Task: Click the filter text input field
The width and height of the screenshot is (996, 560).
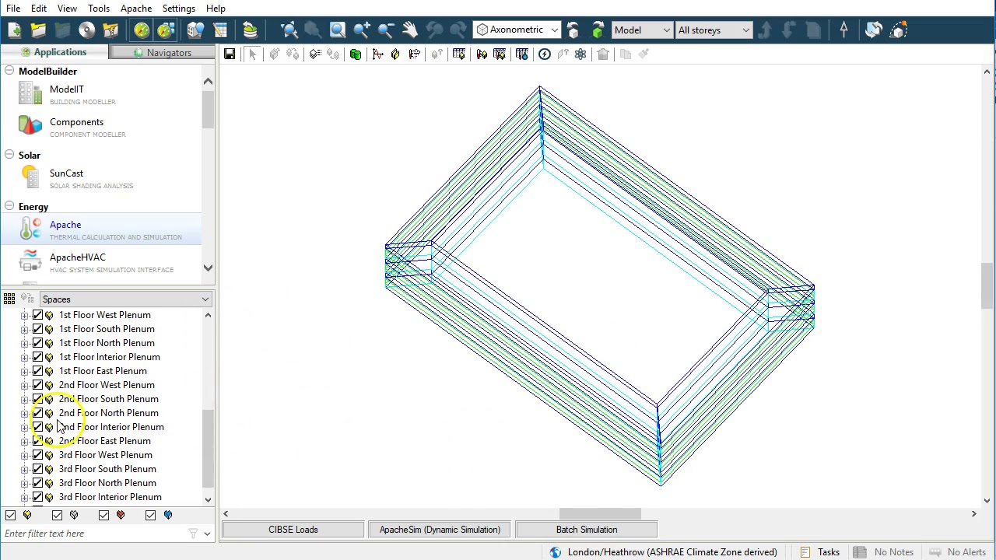Action: pyautogui.click(x=93, y=534)
